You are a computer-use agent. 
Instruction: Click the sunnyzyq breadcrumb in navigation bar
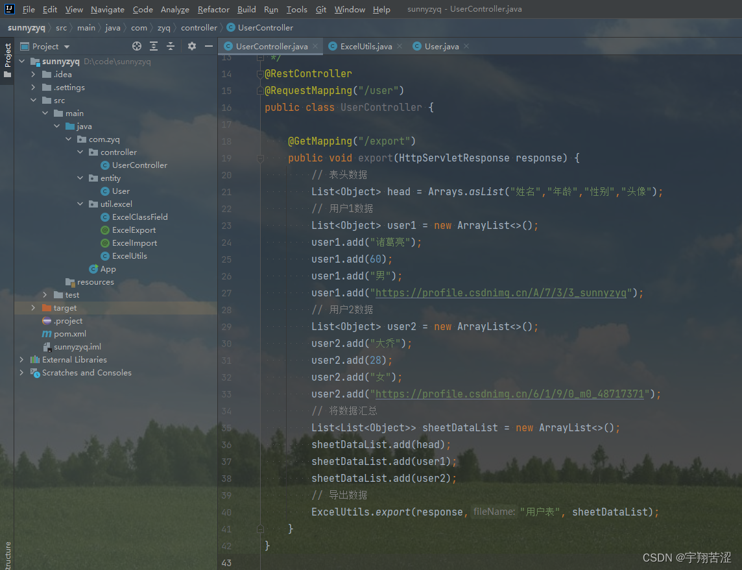[27, 28]
